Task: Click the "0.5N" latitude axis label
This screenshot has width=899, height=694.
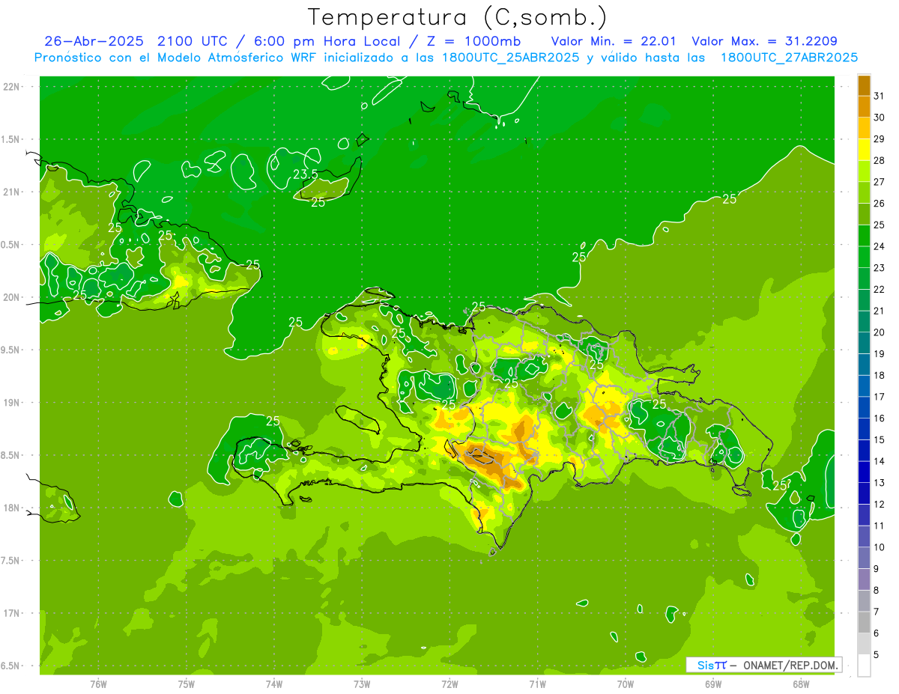Action: tap(10, 245)
